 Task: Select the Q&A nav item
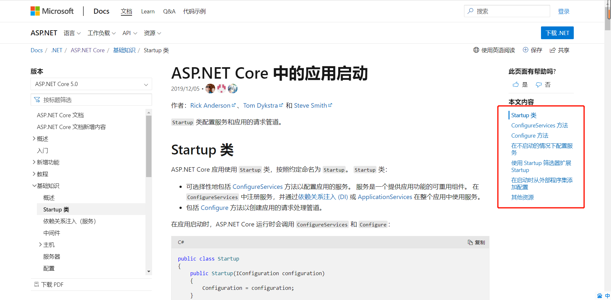click(169, 11)
